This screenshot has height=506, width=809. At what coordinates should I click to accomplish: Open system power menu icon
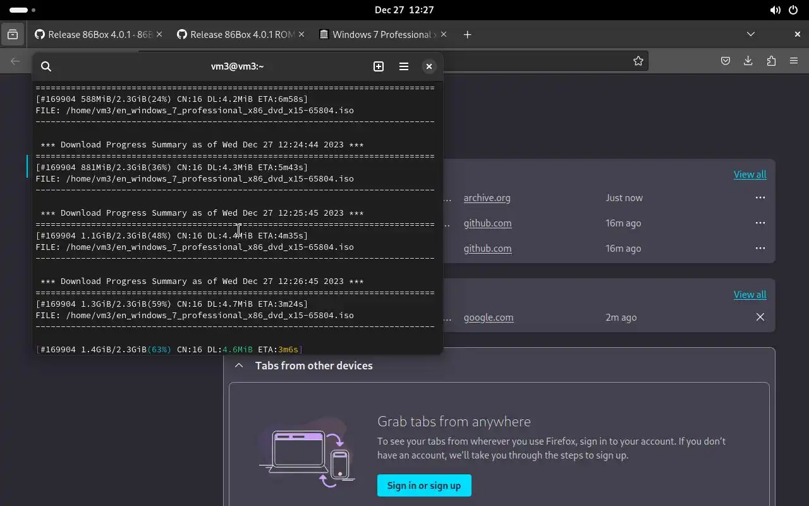793,10
